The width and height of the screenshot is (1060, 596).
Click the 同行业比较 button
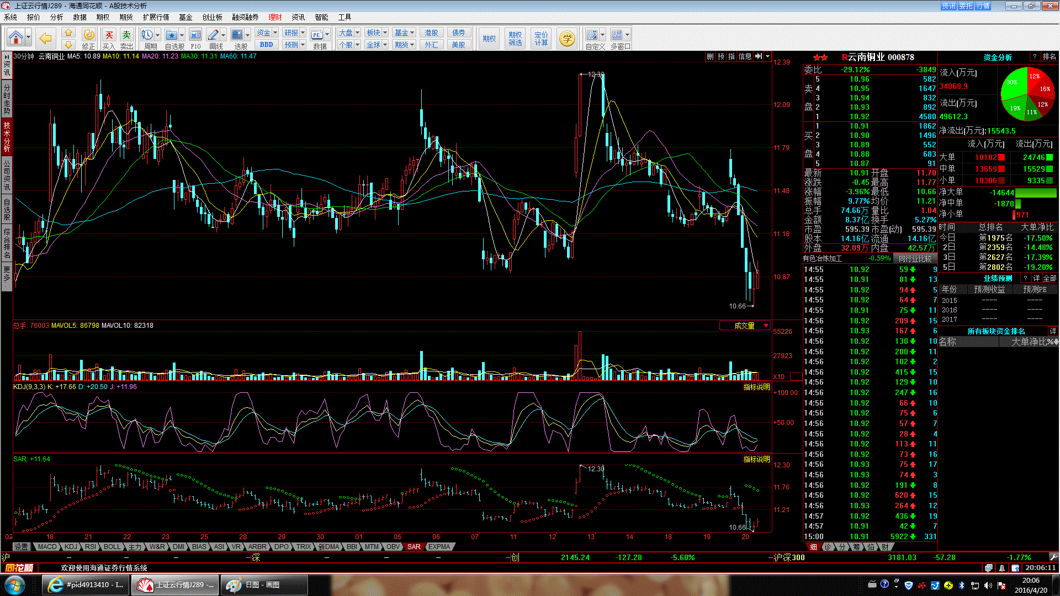915,258
